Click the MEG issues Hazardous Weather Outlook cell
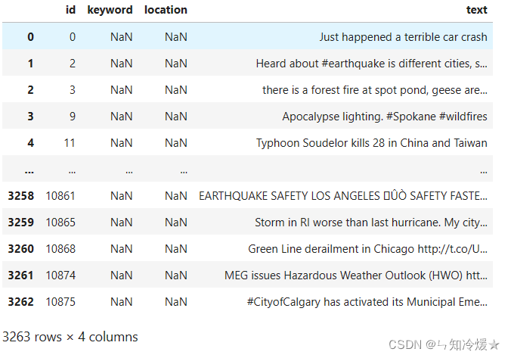Viewport: 511px width, 358px height. click(x=356, y=276)
